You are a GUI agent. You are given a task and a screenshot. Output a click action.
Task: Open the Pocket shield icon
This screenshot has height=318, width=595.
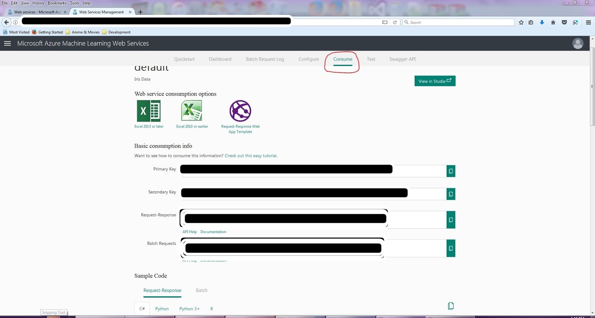point(564,22)
